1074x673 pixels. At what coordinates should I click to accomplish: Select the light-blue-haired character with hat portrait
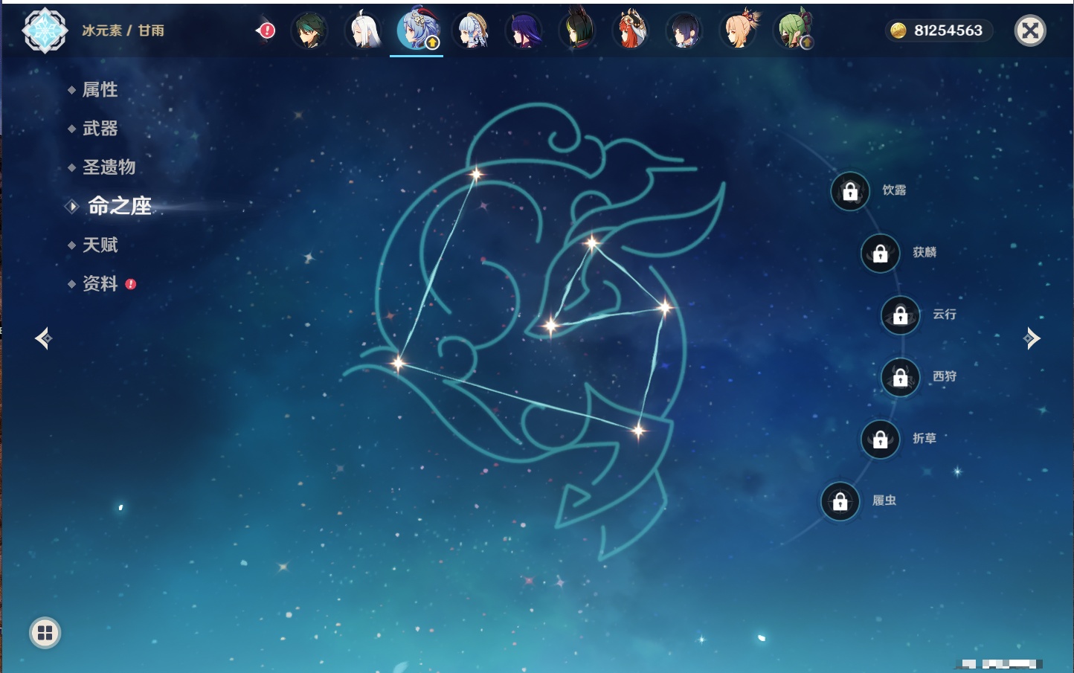(x=472, y=30)
